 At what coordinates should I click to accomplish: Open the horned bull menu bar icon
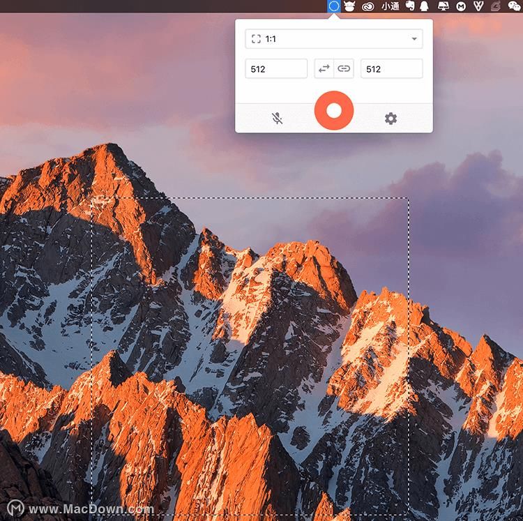pos(349,6)
